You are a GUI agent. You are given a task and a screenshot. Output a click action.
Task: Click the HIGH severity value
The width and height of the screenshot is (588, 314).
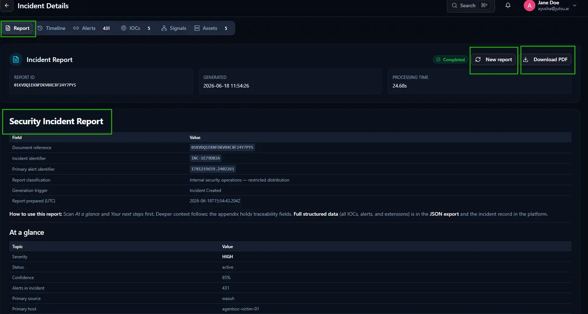228,257
